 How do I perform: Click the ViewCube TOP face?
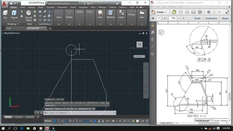139,44
